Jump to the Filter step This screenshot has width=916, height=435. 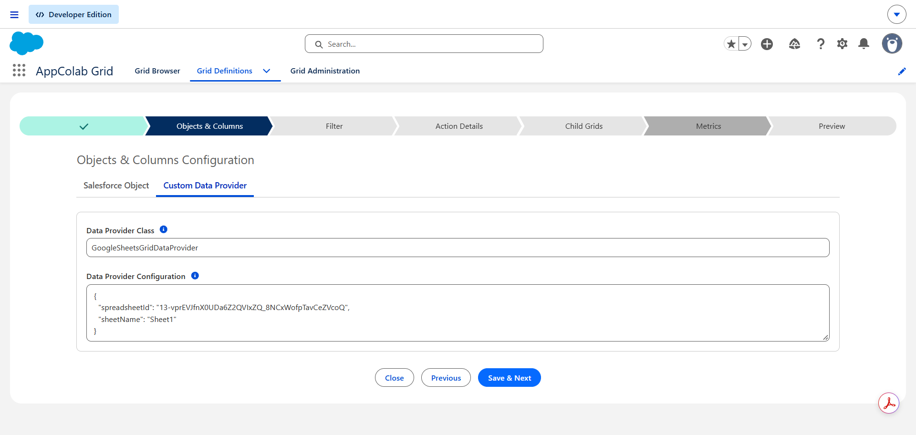(x=334, y=126)
